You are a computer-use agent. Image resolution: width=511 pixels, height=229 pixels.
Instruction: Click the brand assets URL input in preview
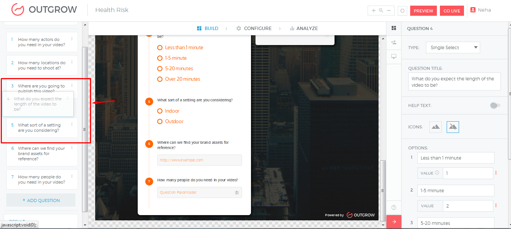(x=199, y=160)
